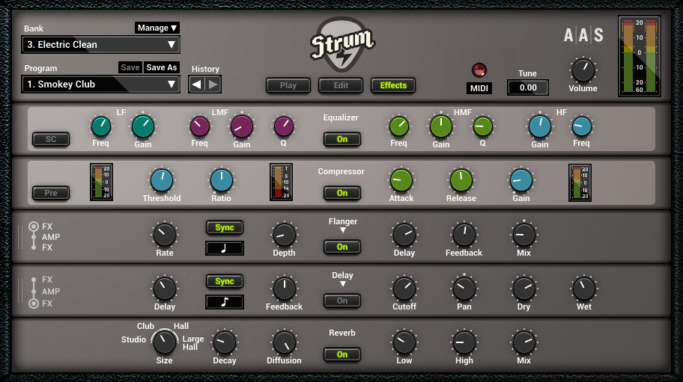This screenshot has width=683, height=382.
Task: Click the Flanger quarter note sync value
Action: [225, 248]
